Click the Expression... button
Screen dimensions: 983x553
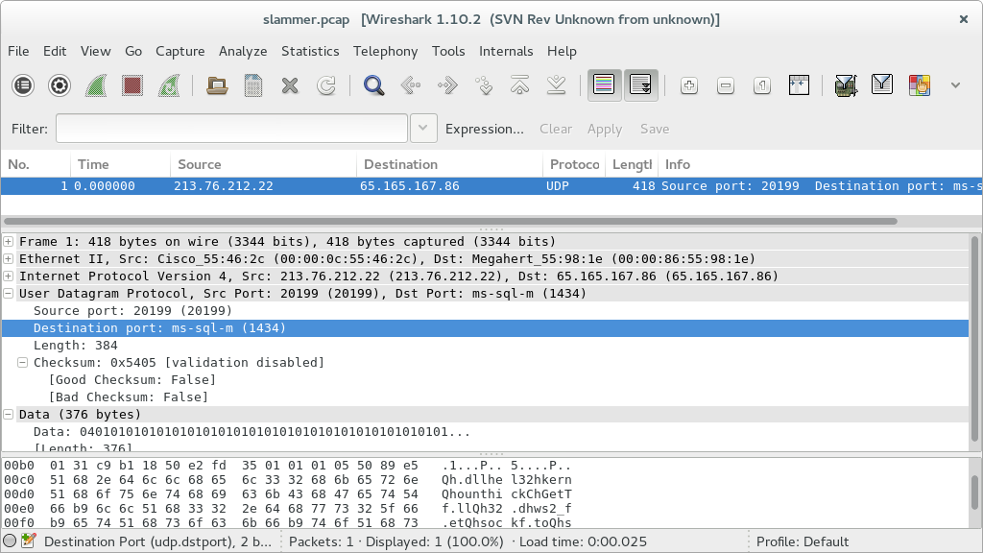(x=485, y=130)
